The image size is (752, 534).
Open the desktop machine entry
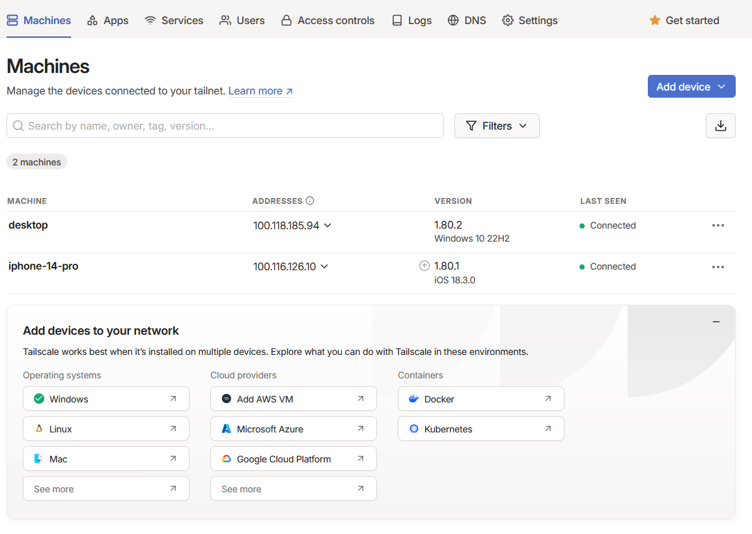[x=28, y=225]
